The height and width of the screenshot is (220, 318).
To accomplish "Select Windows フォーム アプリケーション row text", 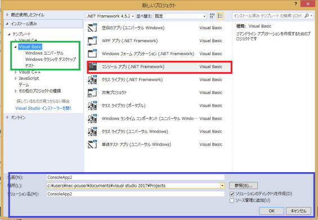I will 148,53.
